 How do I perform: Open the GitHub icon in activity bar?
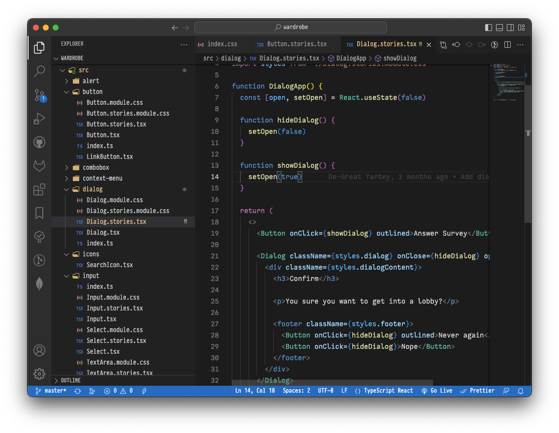[x=39, y=143]
